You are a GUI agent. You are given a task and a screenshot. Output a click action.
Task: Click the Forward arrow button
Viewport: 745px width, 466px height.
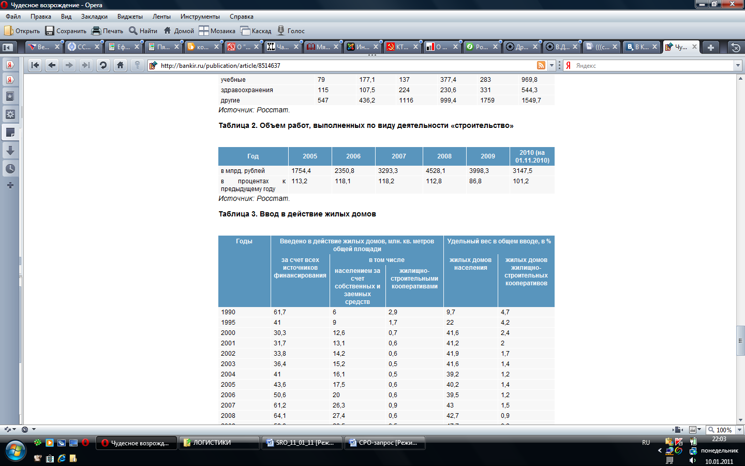coord(69,65)
